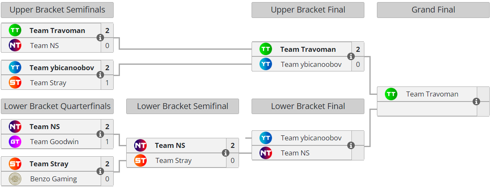The height and width of the screenshot is (188, 491).
Task: Open Team Goodwin team page
Action: tap(54, 142)
